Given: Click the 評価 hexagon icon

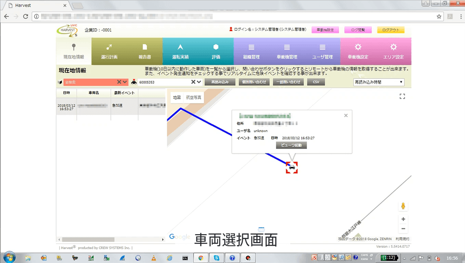Looking at the screenshot, I should [216, 47].
